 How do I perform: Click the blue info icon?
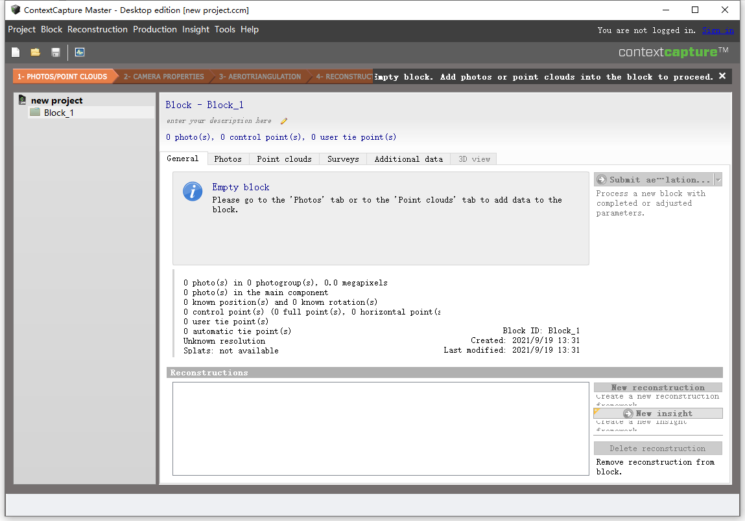tap(193, 192)
